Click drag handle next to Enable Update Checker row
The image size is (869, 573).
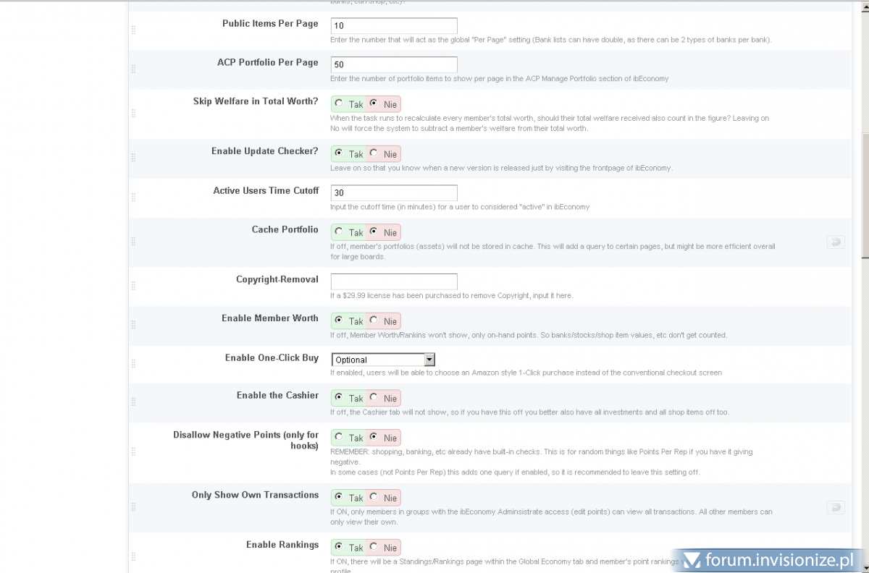coord(133,158)
